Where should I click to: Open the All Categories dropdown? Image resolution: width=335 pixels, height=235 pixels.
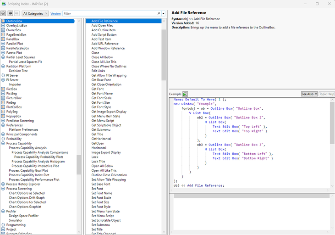click(35, 14)
